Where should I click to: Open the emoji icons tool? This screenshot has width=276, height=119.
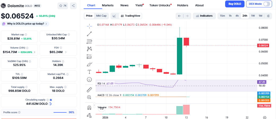(x=90, y=80)
